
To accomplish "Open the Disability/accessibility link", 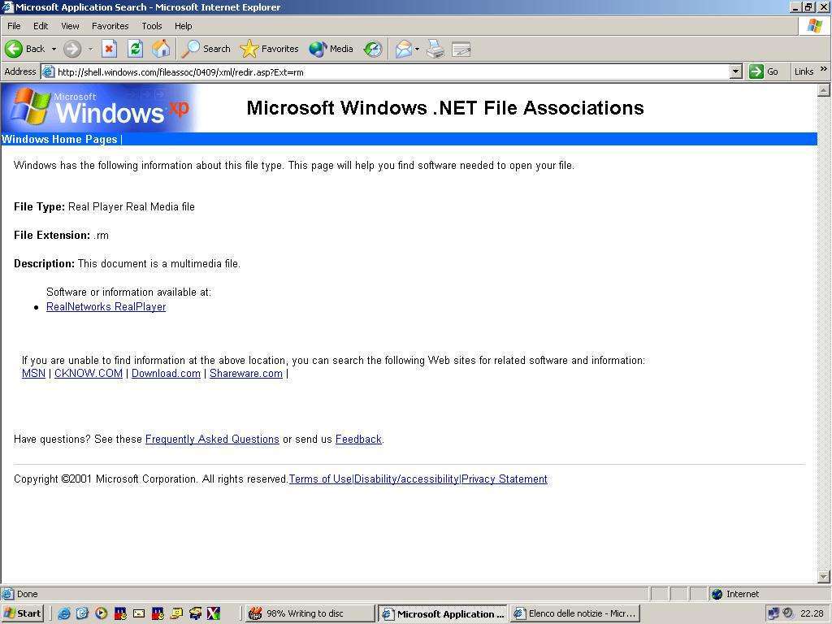I will (406, 479).
